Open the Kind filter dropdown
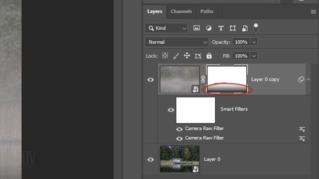The image size is (319, 179). pyautogui.click(x=166, y=28)
